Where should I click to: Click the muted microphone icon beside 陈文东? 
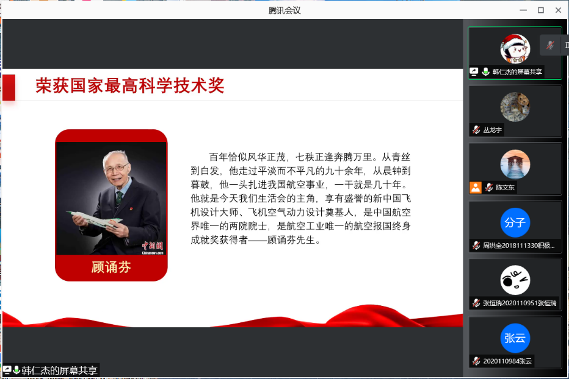(x=488, y=188)
